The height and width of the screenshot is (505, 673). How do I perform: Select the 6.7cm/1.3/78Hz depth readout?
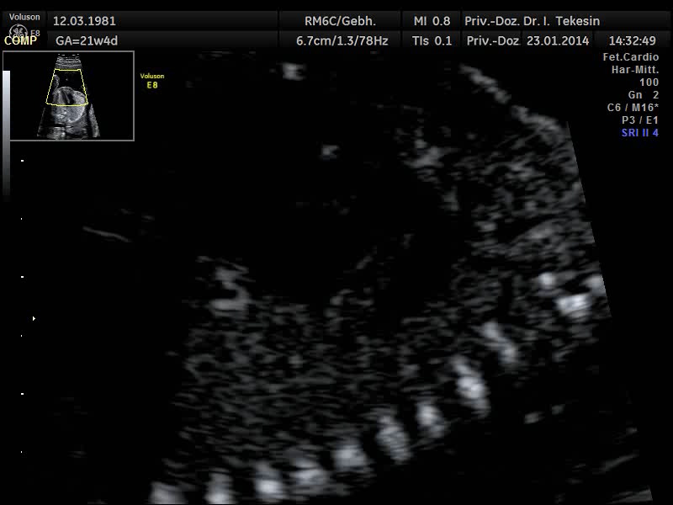click(342, 40)
